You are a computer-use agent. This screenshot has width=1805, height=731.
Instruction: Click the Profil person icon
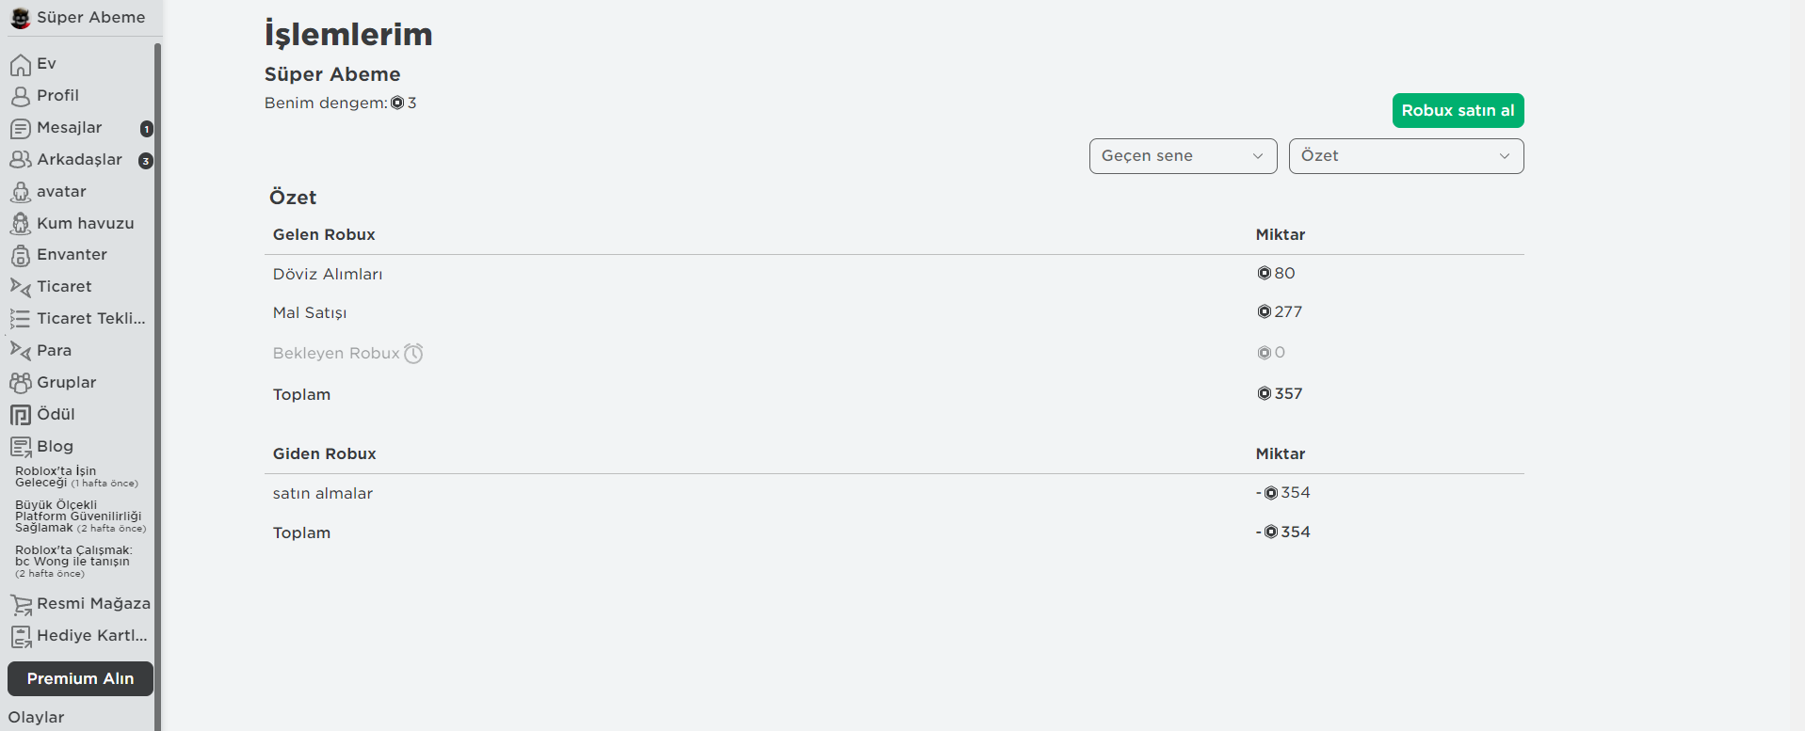[x=21, y=96]
